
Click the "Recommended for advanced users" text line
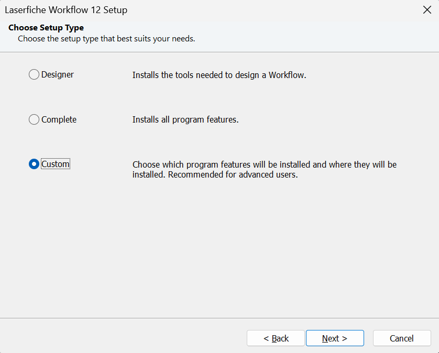tap(215, 175)
